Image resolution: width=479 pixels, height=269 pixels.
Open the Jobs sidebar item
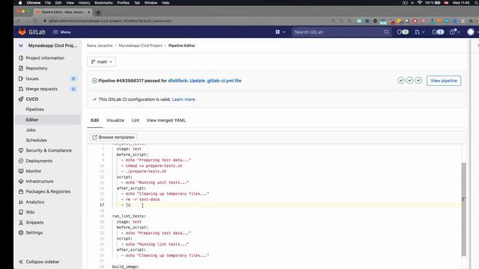tap(31, 130)
